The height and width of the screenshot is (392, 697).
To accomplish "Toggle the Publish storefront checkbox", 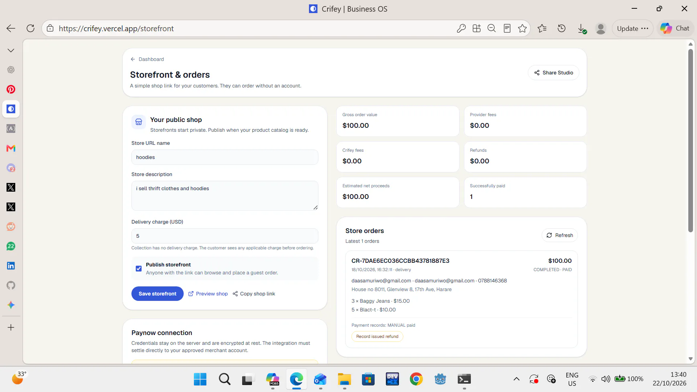I will (139, 269).
